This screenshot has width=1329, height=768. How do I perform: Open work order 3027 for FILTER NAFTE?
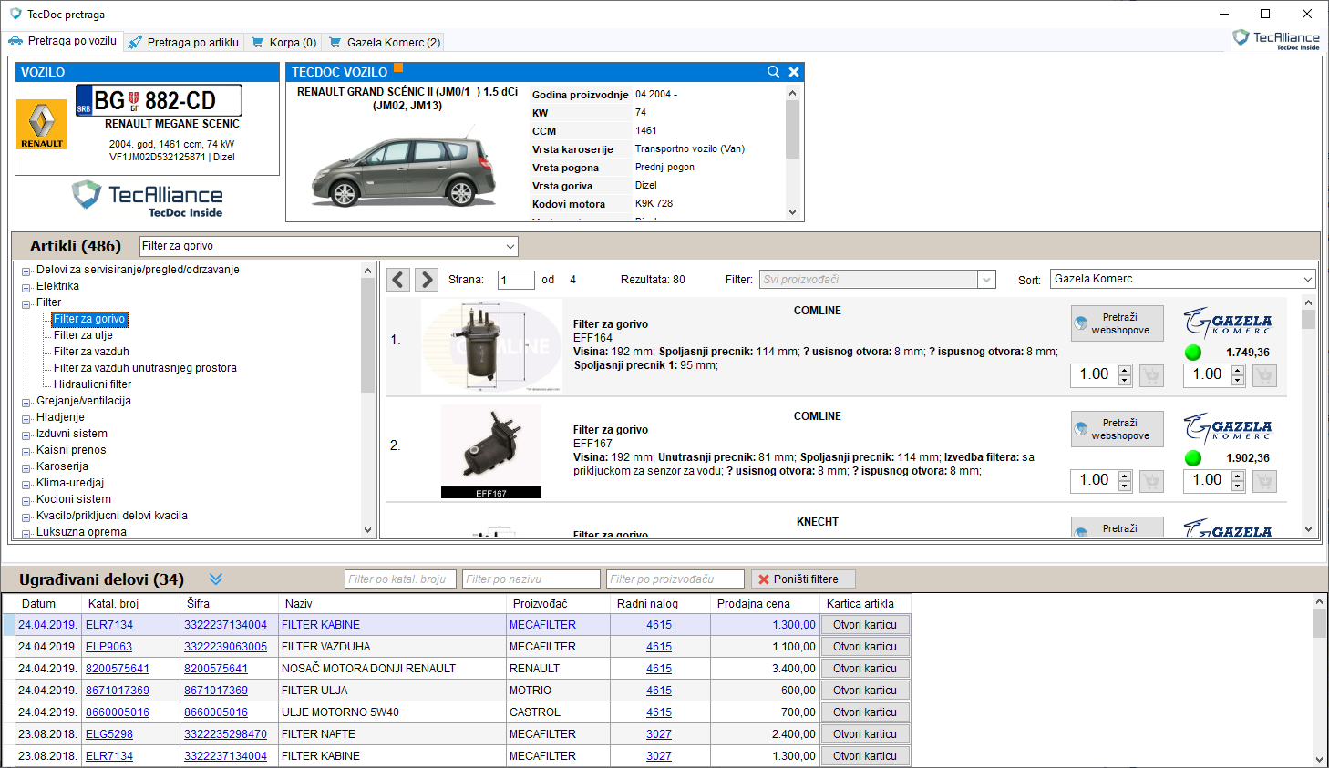pyautogui.click(x=659, y=734)
